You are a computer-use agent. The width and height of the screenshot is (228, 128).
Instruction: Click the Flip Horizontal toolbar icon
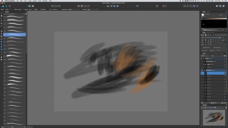point(108,6)
